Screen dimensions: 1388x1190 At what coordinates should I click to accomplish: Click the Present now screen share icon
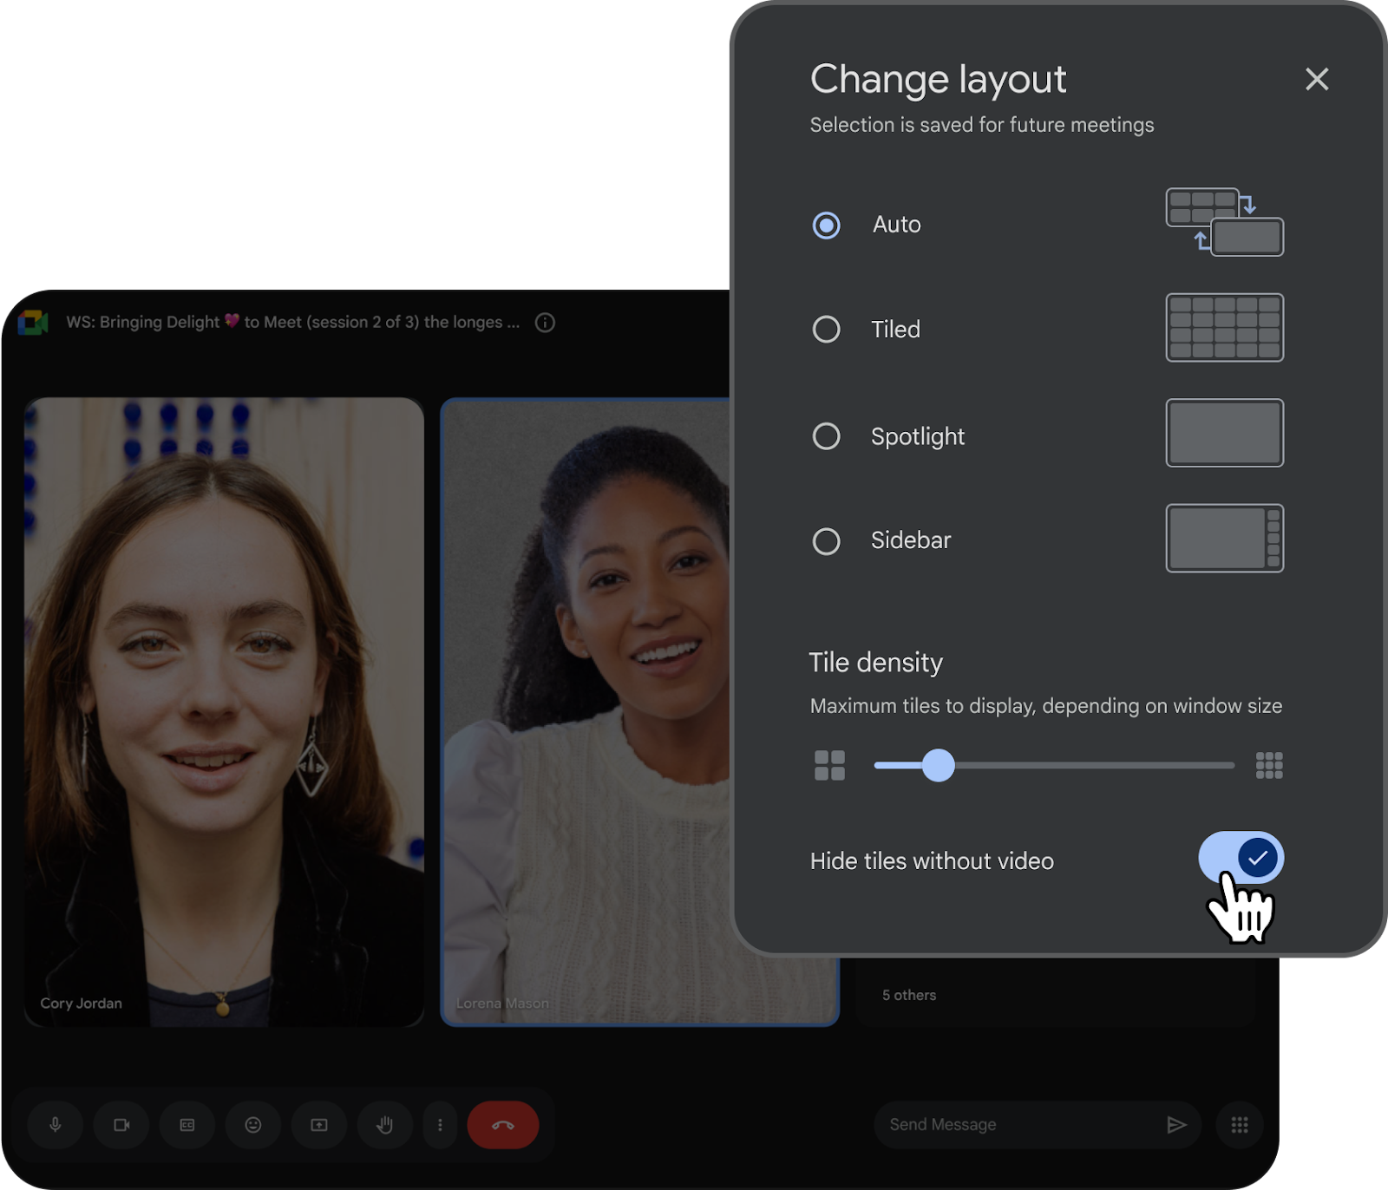click(319, 1125)
